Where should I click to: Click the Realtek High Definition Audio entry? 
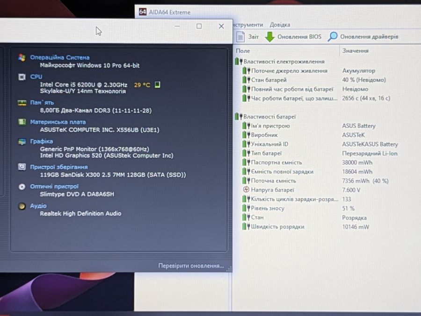point(80,213)
